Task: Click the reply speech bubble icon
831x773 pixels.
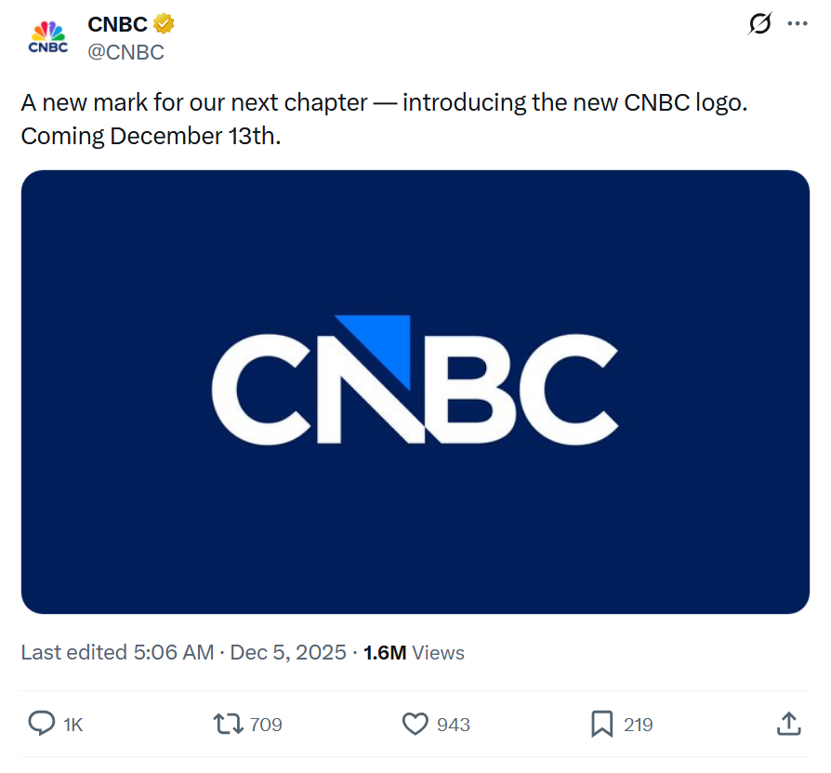Action: 42,724
